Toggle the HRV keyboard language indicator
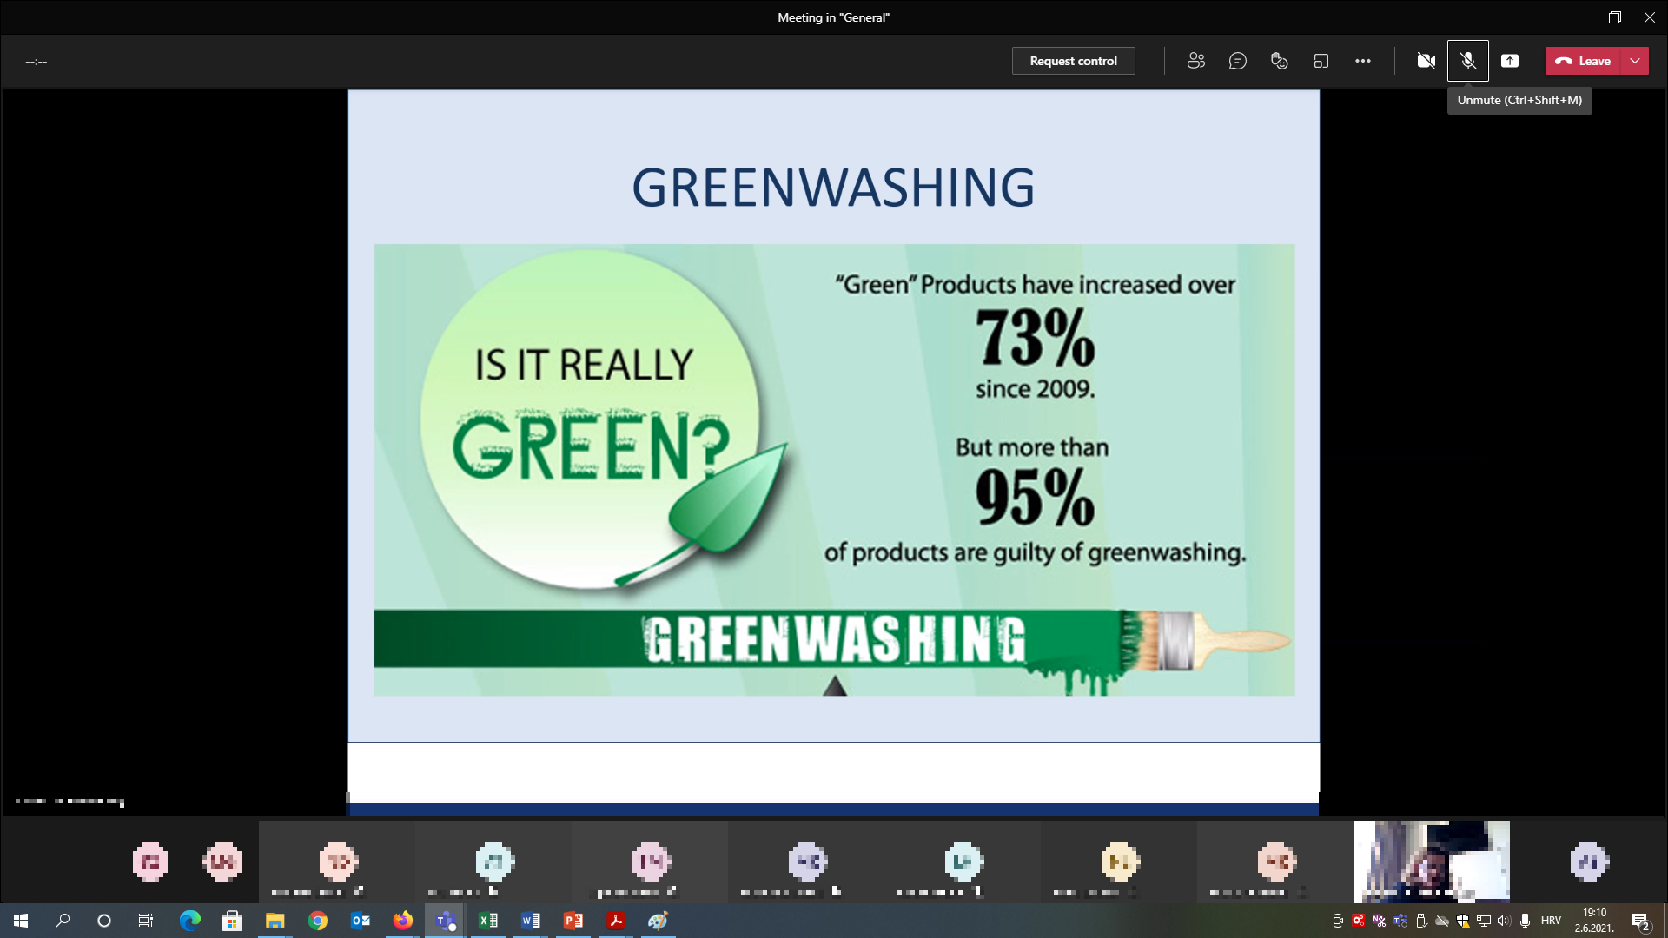 pyautogui.click(x=1551, y=921)
